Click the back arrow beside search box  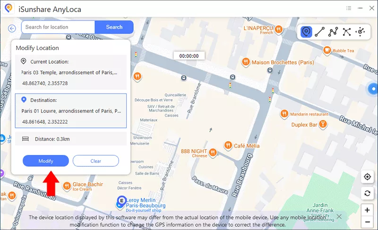pos(12,28)
